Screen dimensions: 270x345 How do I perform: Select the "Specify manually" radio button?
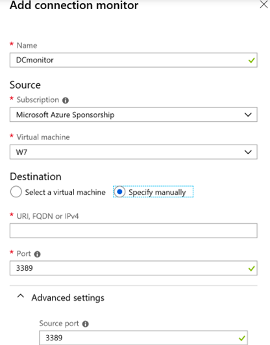click(119, 191)
